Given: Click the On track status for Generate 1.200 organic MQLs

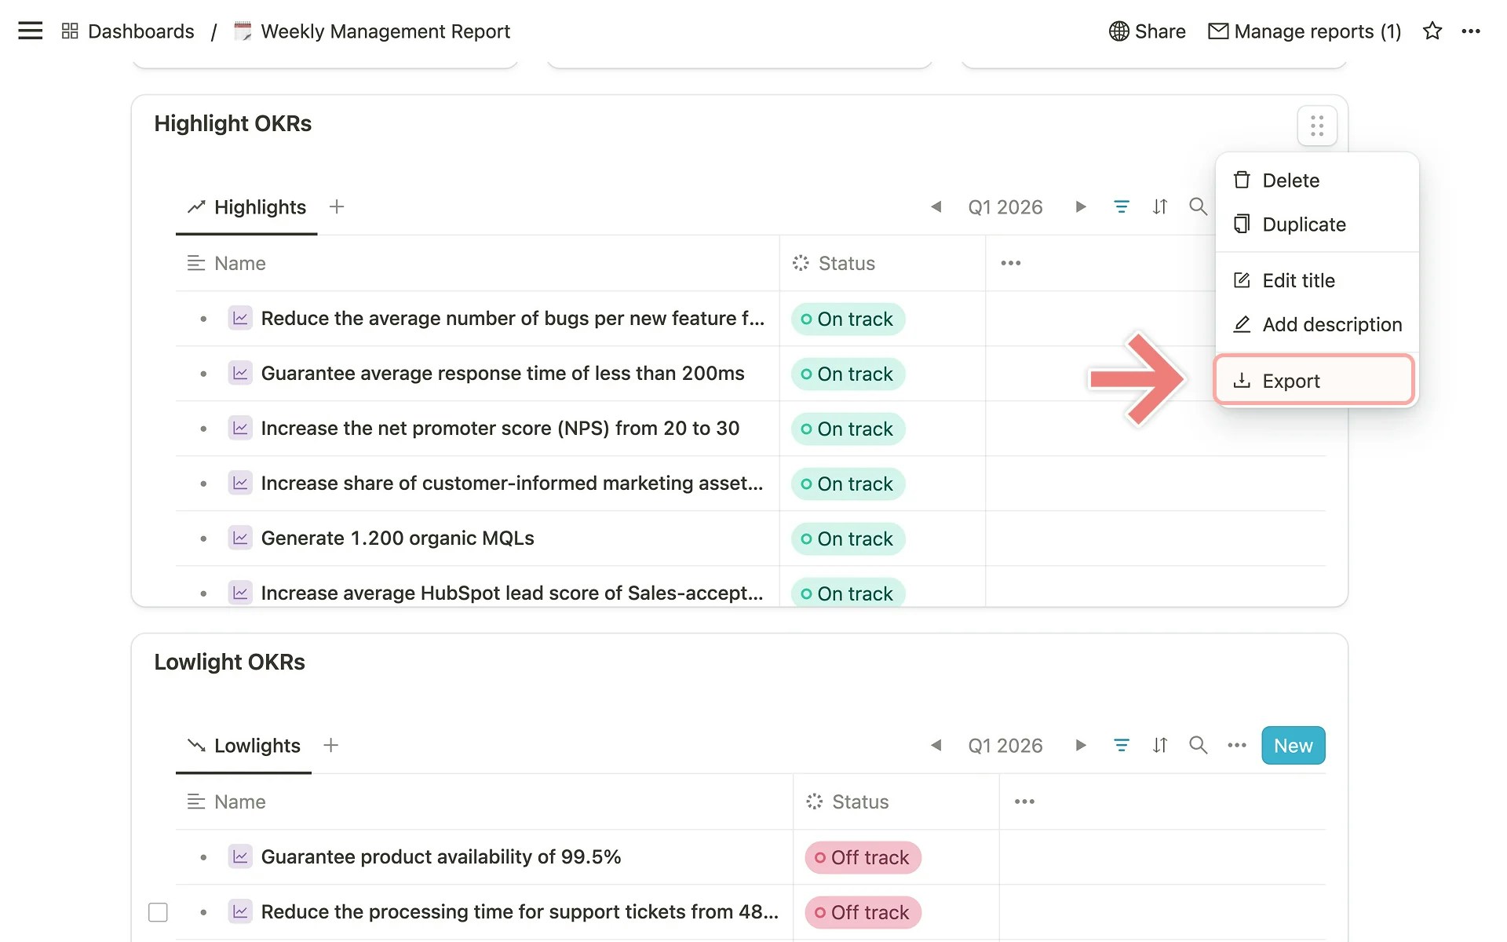Looking at the screenshot, I should click(847, 539).
